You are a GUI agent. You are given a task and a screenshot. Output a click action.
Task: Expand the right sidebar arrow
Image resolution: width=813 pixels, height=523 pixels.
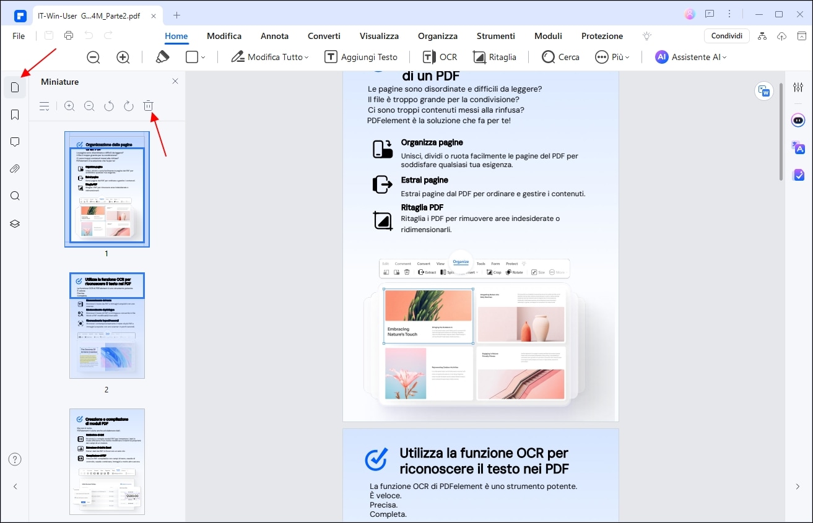[798, 486]
